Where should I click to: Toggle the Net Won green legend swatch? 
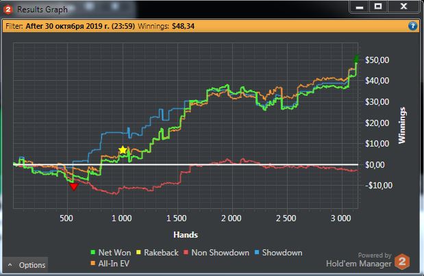(x=92, y=253)
